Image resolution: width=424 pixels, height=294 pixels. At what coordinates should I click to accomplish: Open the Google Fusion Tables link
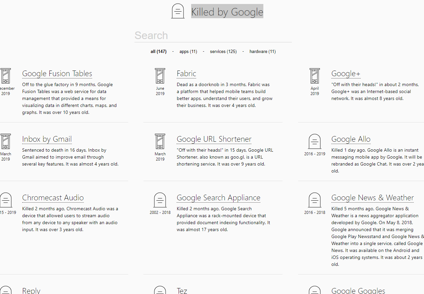tap(57, 73)
